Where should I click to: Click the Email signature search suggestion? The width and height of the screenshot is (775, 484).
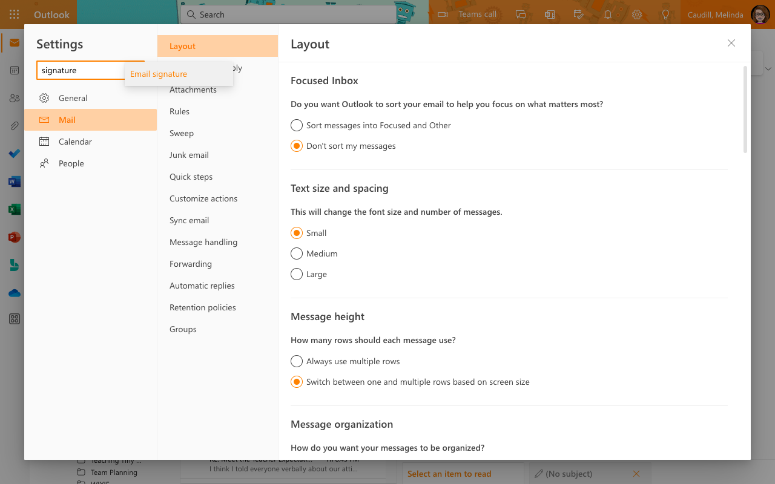179,74
